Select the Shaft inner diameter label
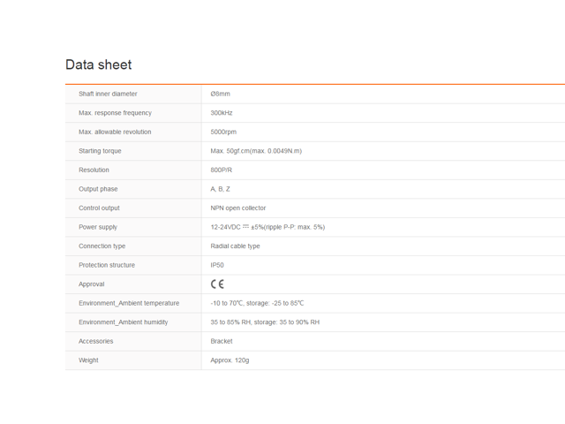The image size is (565, 424). pyautogui.click(x=108, y=94)
